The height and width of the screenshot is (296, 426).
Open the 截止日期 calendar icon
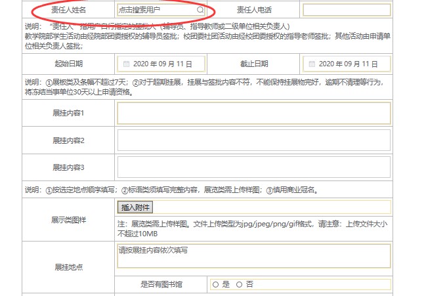coord(311,64)
